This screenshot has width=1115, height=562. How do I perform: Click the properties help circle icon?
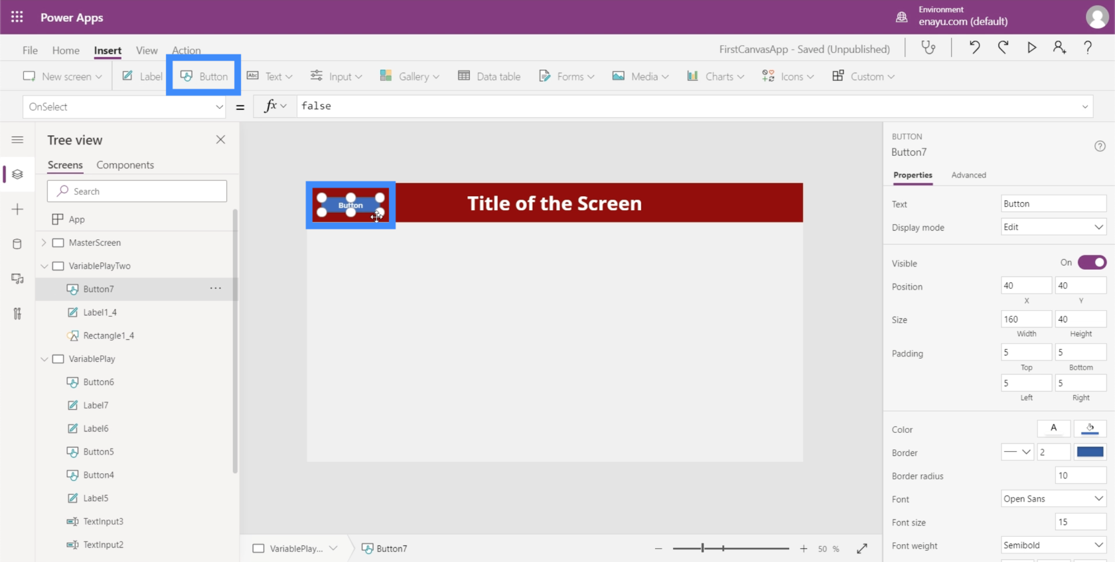point(1100,146)
